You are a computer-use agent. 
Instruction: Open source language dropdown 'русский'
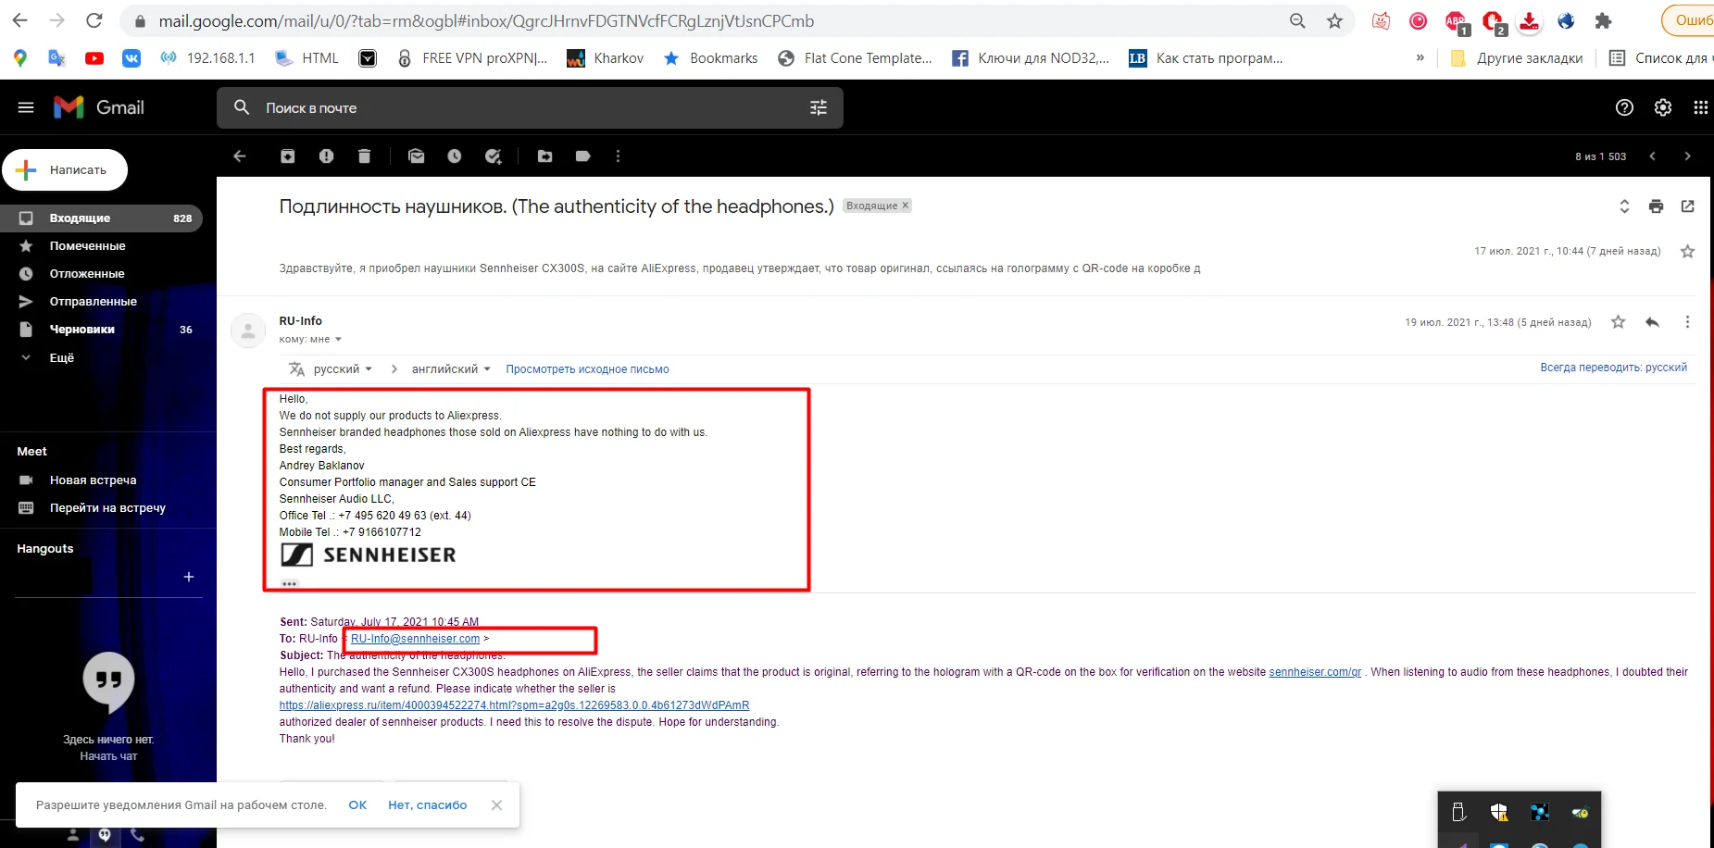click(x=343, y=369)
